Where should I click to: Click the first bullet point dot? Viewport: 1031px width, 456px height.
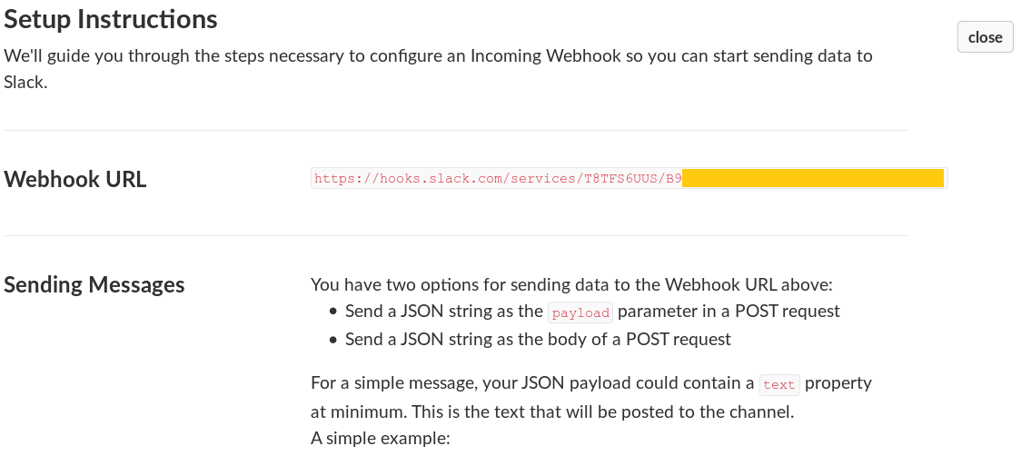(x=332, y=312)
